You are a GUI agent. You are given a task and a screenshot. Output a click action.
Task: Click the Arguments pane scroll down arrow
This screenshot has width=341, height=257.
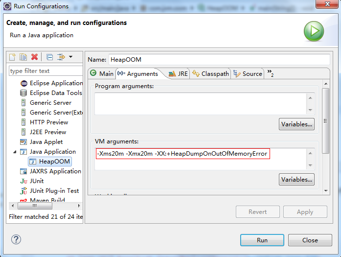coord(326,191)
